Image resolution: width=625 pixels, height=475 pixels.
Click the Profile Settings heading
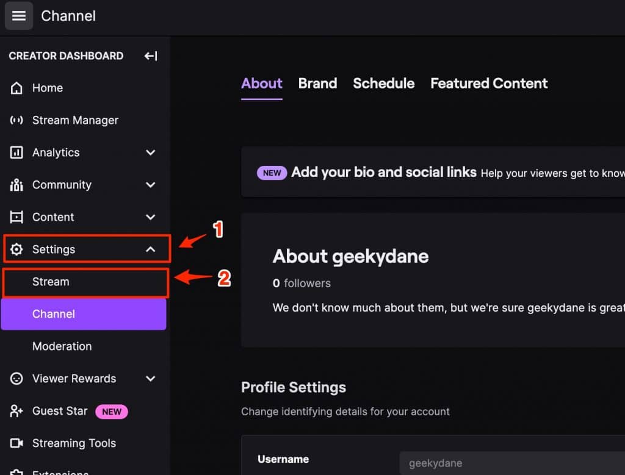point(294,387)
